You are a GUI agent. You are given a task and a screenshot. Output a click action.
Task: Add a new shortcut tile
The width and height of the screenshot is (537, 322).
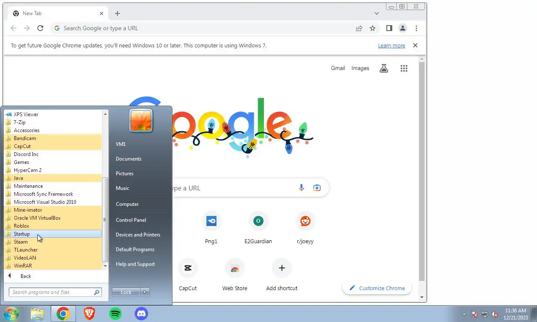click(x=282, y=275)
